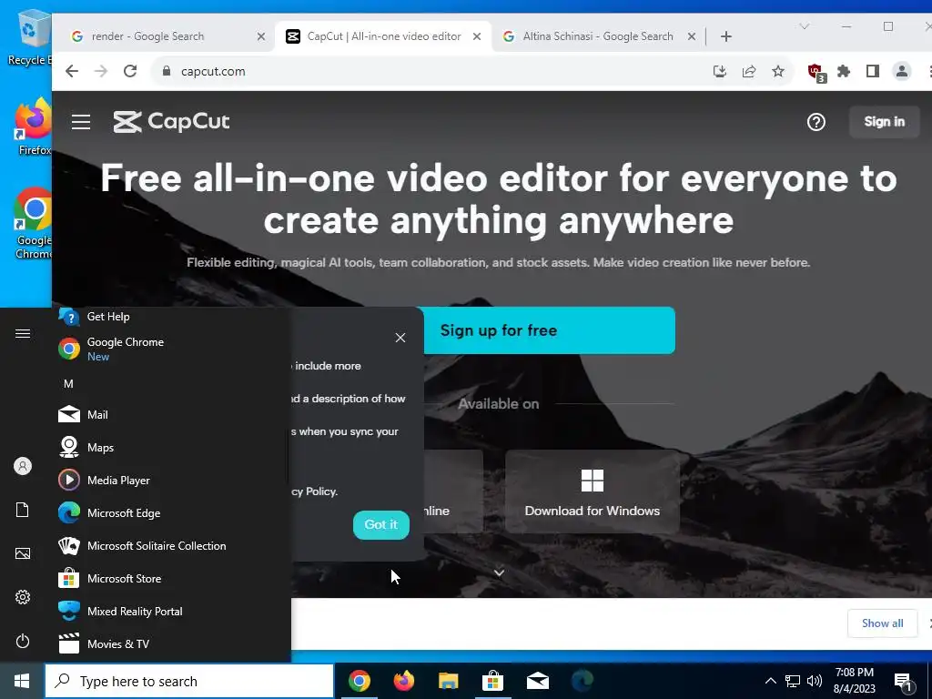Open Edge from the taskbar
The width and height of the screenshot is (932, 699).
click(582, 681)
